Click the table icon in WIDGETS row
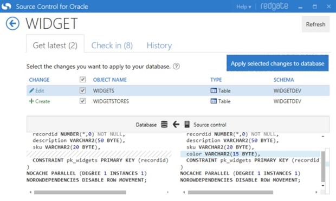336x201 pixels. 214,90
